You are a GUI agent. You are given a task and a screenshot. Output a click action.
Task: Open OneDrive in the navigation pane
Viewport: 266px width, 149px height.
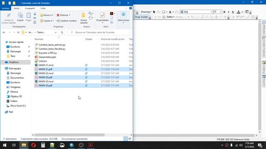point(14,62)
